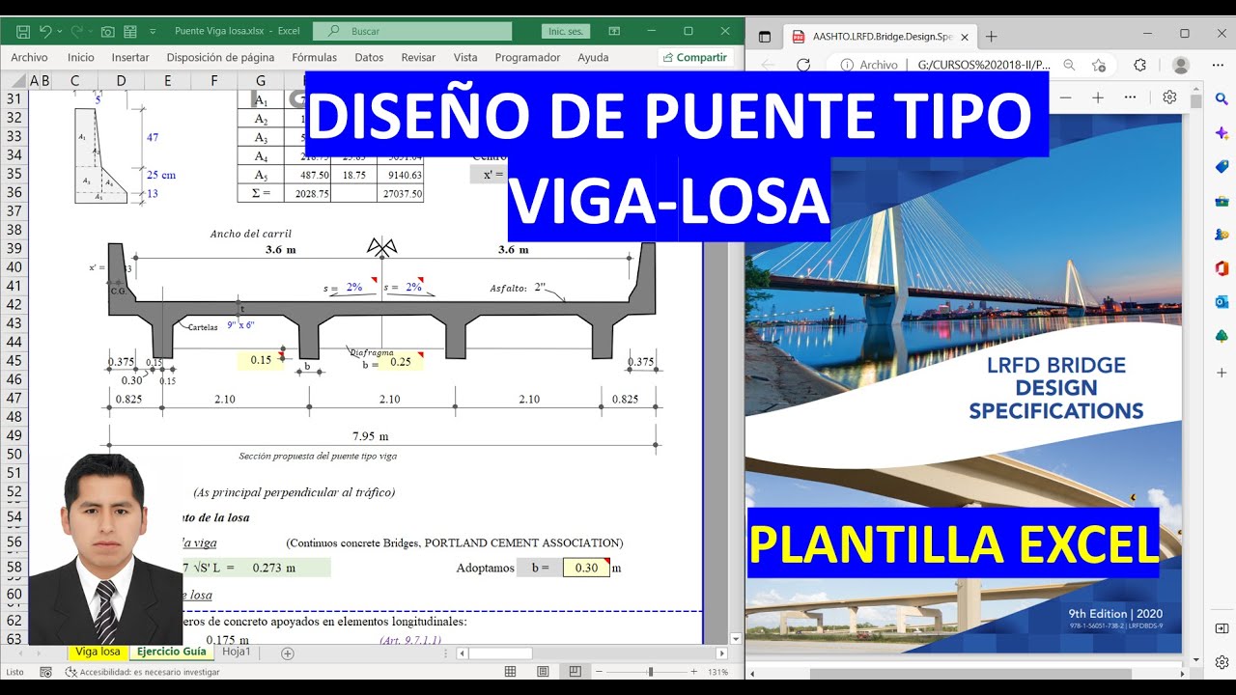Image resolution: width=1236 pixels, height=695 pixels.
Task: Open the Datos ribbon tab
Action: (369, 58)
